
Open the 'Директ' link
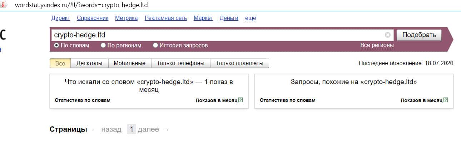pyautogui.click(x=60, y=18)
